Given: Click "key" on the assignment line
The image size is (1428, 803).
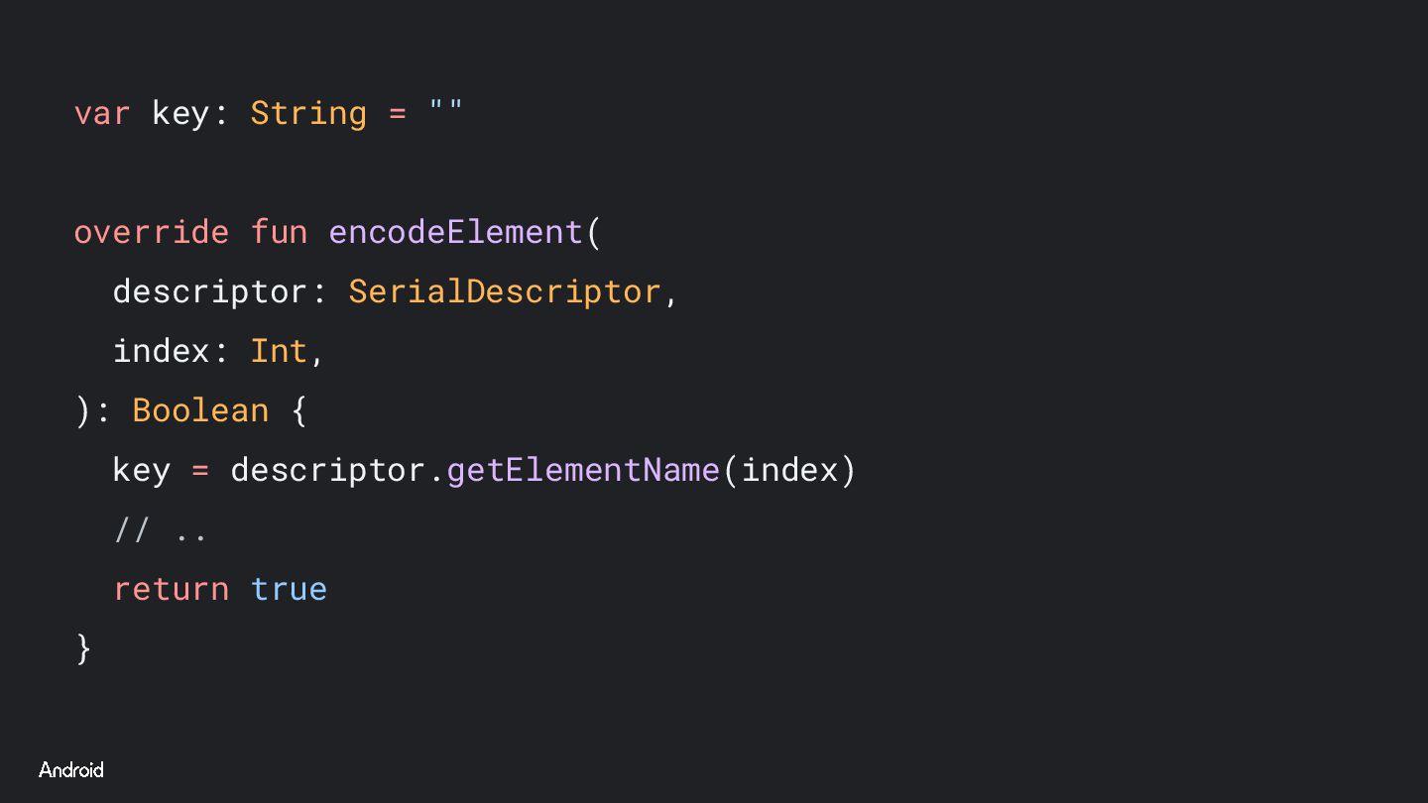Looking at the screenshot, I should pyautogui.click(x=141, y=470).
